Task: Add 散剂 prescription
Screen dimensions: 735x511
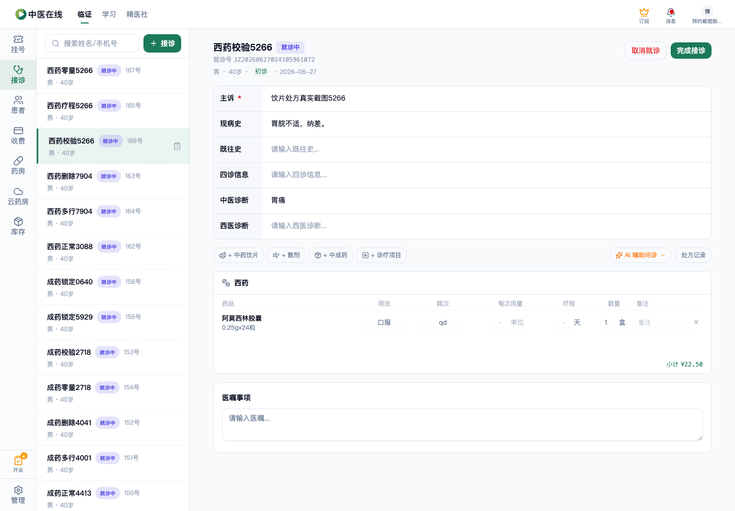Action: click(286, 255)
